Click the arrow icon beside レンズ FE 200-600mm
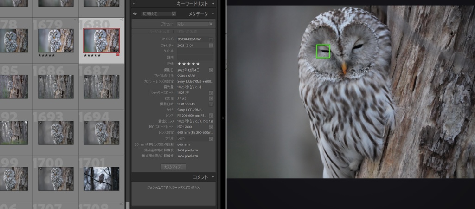Image resolution: width=475 pixels, height=209 pixels. [x=211, y=116]
